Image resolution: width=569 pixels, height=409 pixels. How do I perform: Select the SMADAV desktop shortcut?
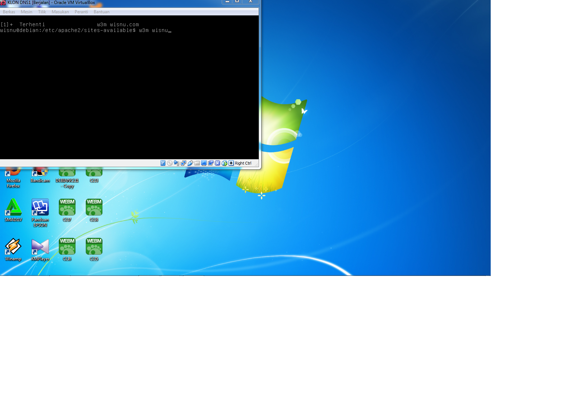click(x=13, y=210)
